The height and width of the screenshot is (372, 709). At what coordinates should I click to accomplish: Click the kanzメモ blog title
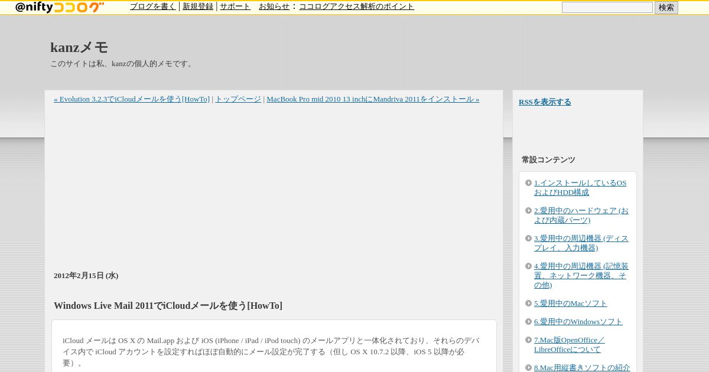click(x=79, y=47)
